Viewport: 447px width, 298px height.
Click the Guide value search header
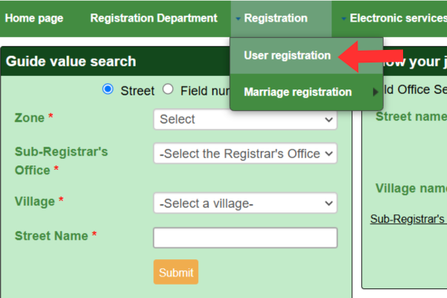point(71,61)
